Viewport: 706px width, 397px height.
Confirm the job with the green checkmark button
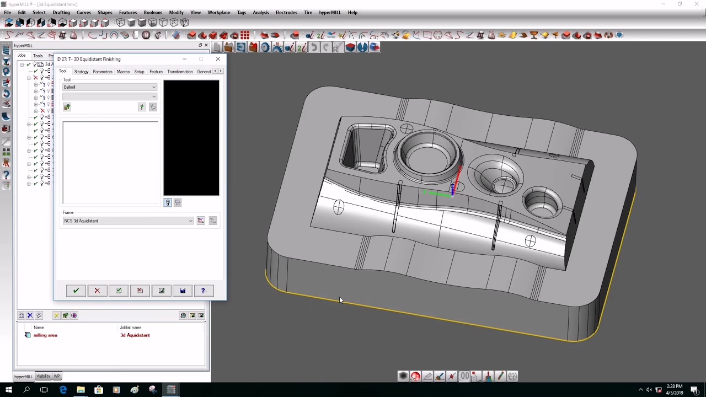(76, 291)
